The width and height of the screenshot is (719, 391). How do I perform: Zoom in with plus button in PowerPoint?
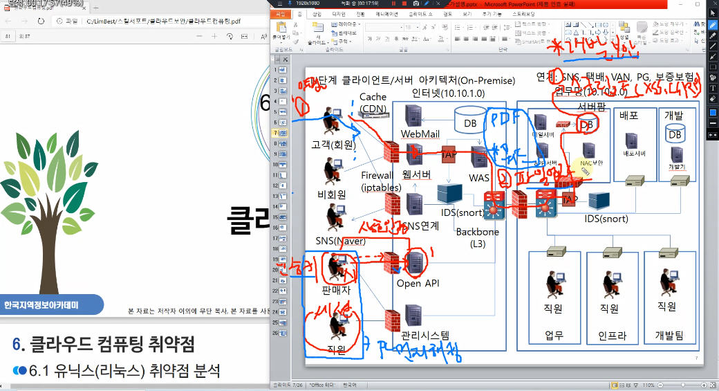coord(704,385)
